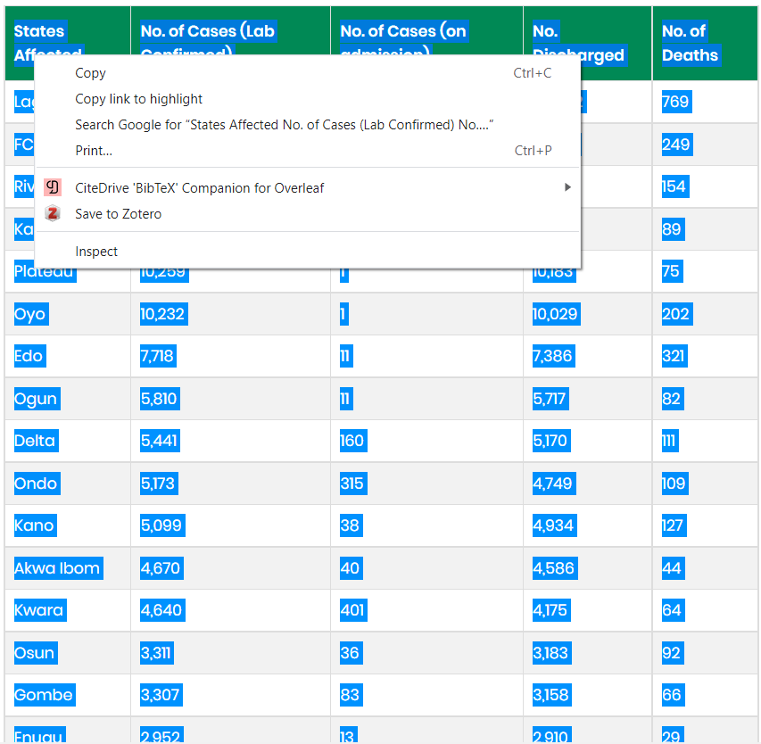Select Print... from the context menu
Screen dimensions: 761x744
(94, 151)
